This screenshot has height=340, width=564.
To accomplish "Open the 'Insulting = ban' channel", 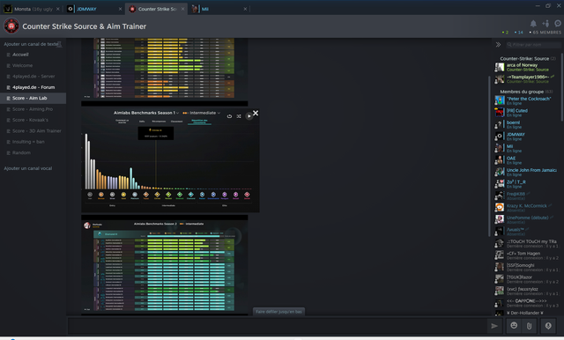I will pos(33,142).
